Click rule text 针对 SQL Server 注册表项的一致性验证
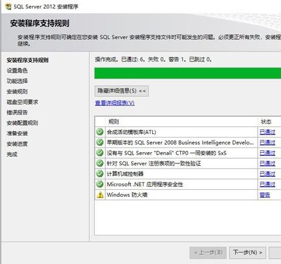Screen dimensions: 281x264 (154, 163)
